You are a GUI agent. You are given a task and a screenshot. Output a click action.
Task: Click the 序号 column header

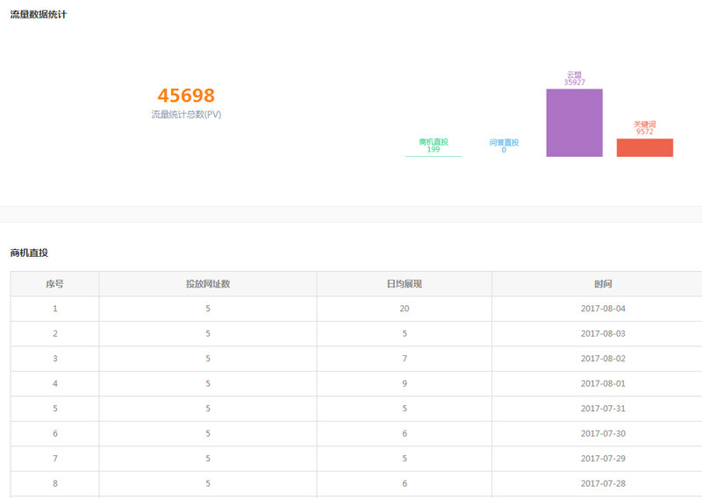click(x=54, y=284)
